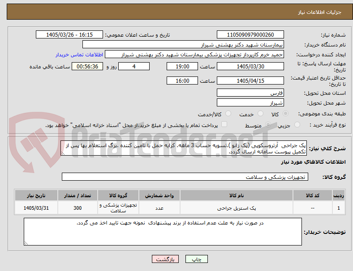Click the buyer organization name field
353x271 pixels.
(x=183, y=44)
